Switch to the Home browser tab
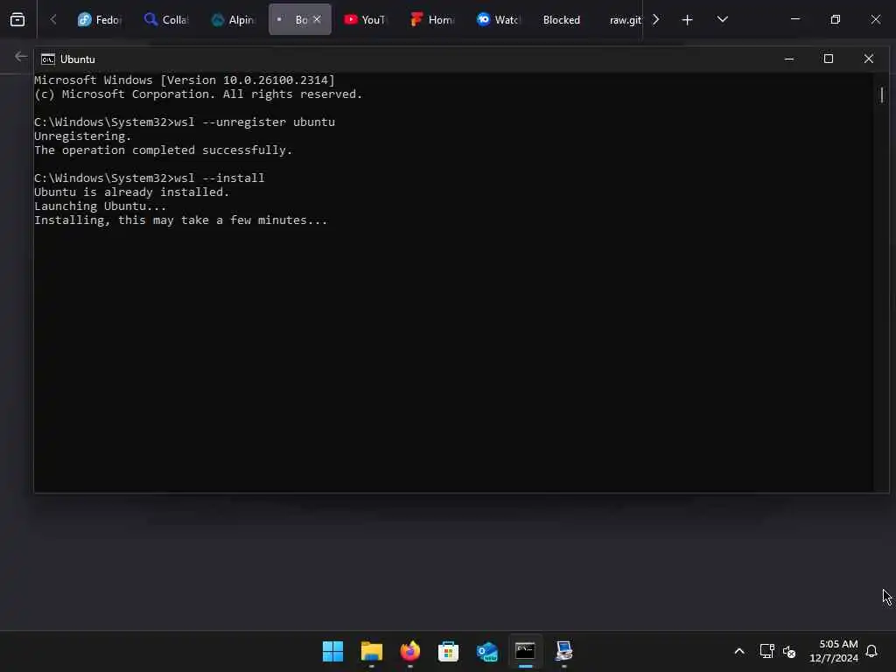 432,19
